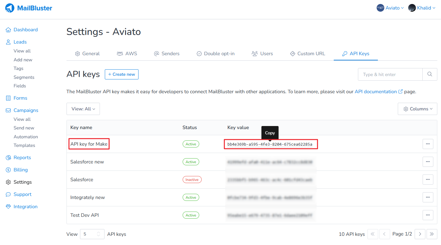Expand the View: All filter dropdown
Image resolution: width=441 pixels, height=245 pixels.
tap(83, 109)
